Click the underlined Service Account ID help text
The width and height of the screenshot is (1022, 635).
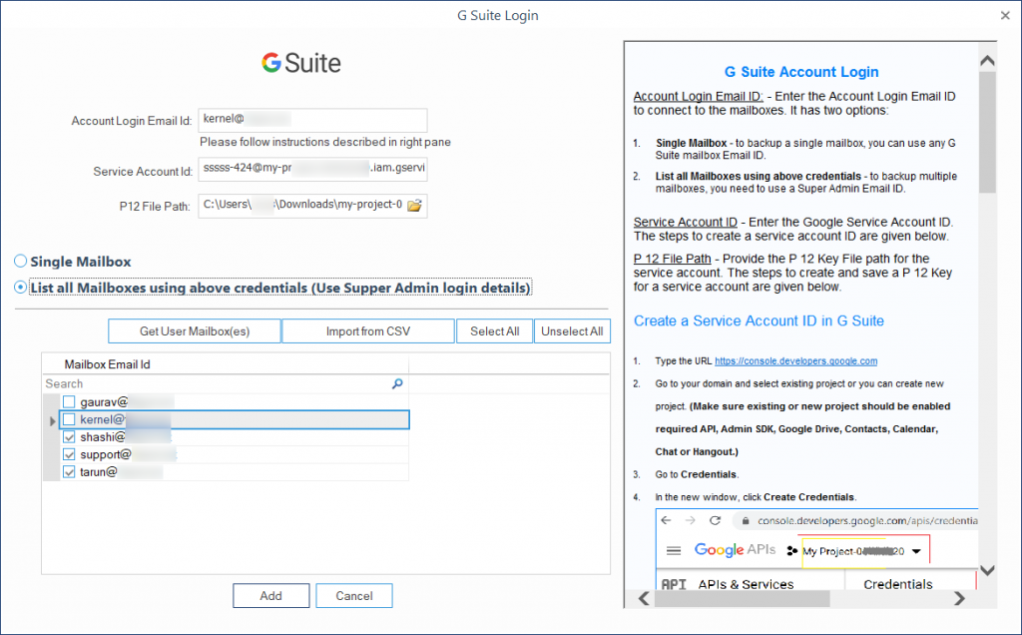click(685, 222)
